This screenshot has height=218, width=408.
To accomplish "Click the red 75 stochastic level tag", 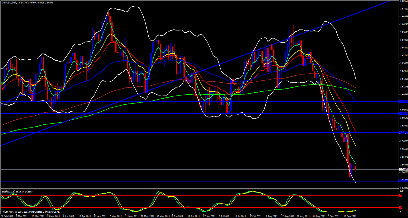I will pyautogui.click(x=401, y=195).
